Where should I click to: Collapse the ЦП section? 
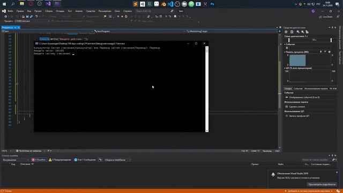(x=285, y=68)
